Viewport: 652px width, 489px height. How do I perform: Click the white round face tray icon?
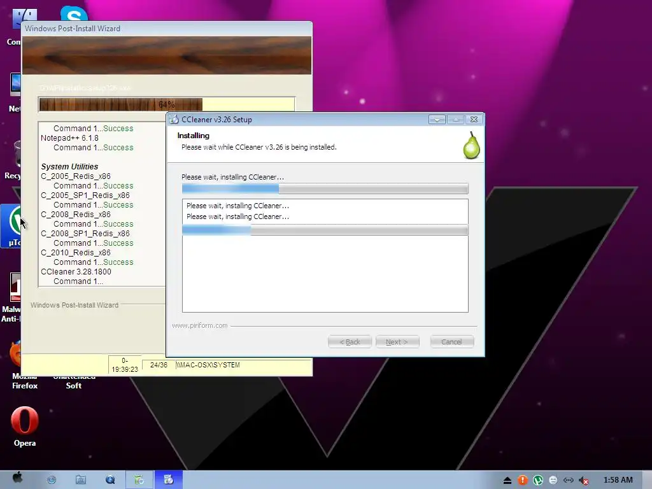click(x=553, y=480)
